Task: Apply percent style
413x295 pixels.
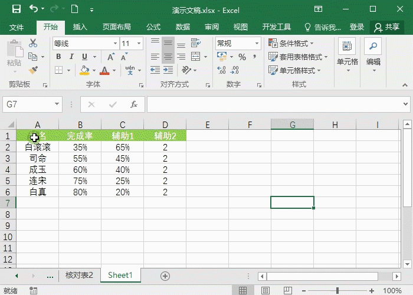Action: [x=242, y=57]
